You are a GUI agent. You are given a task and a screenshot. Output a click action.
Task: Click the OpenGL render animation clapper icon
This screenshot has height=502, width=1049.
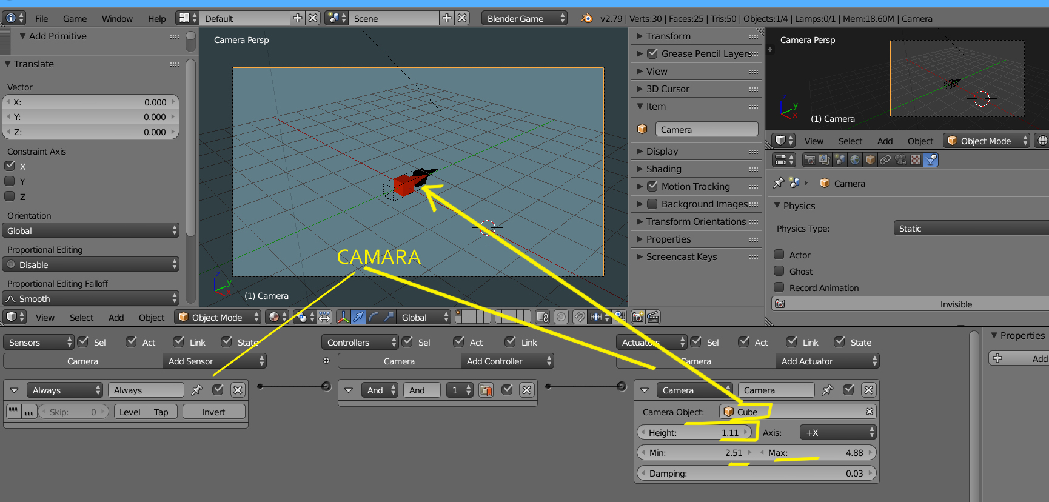click(653, 316)
